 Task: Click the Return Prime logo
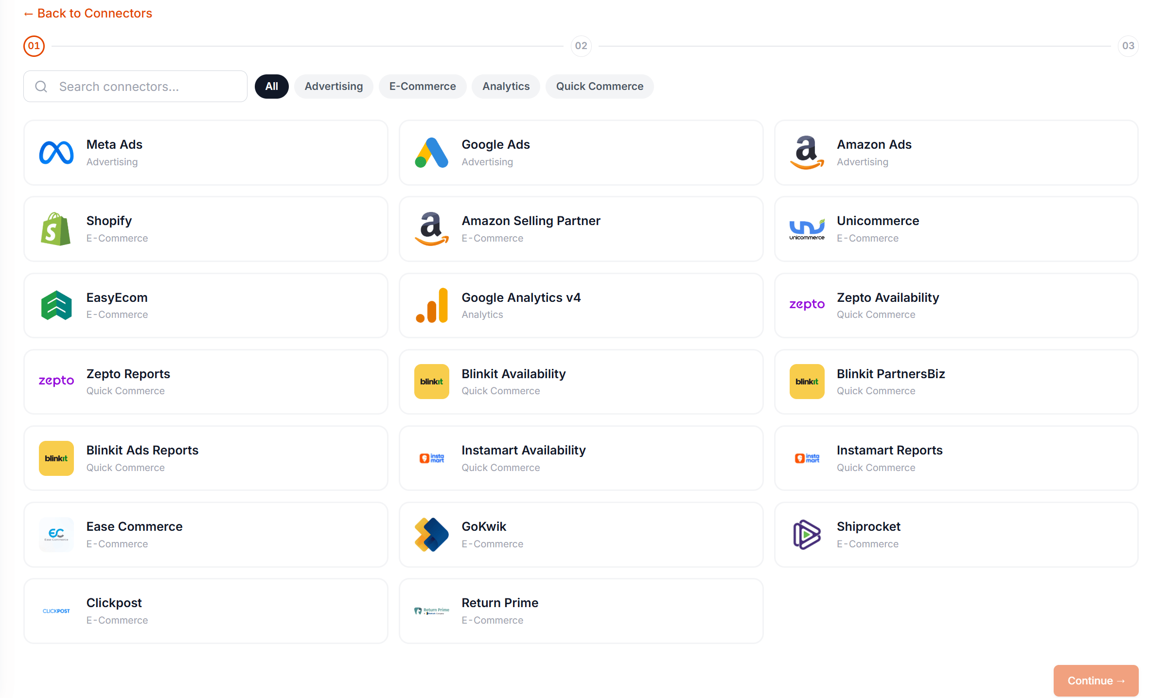[432, 611]
